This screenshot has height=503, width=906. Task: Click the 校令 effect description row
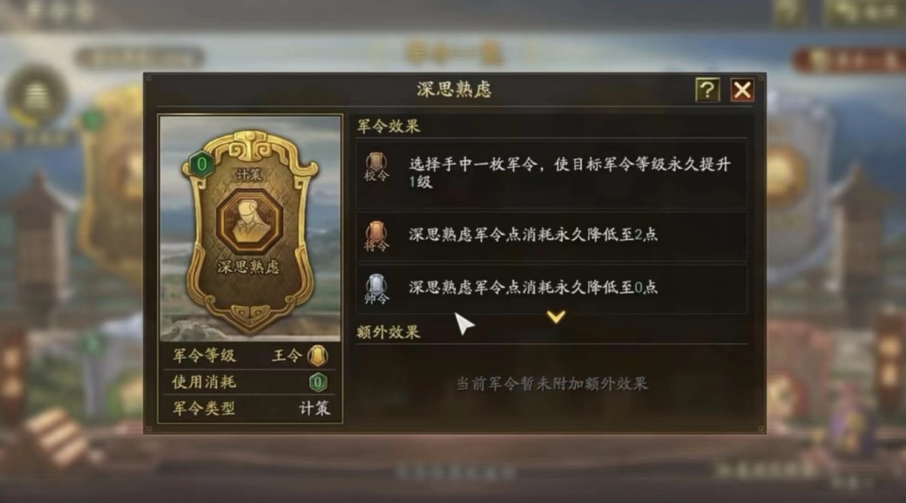(x=552, y=173)
